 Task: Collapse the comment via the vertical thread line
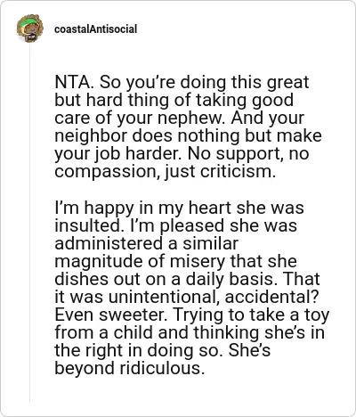pos(29,223)
